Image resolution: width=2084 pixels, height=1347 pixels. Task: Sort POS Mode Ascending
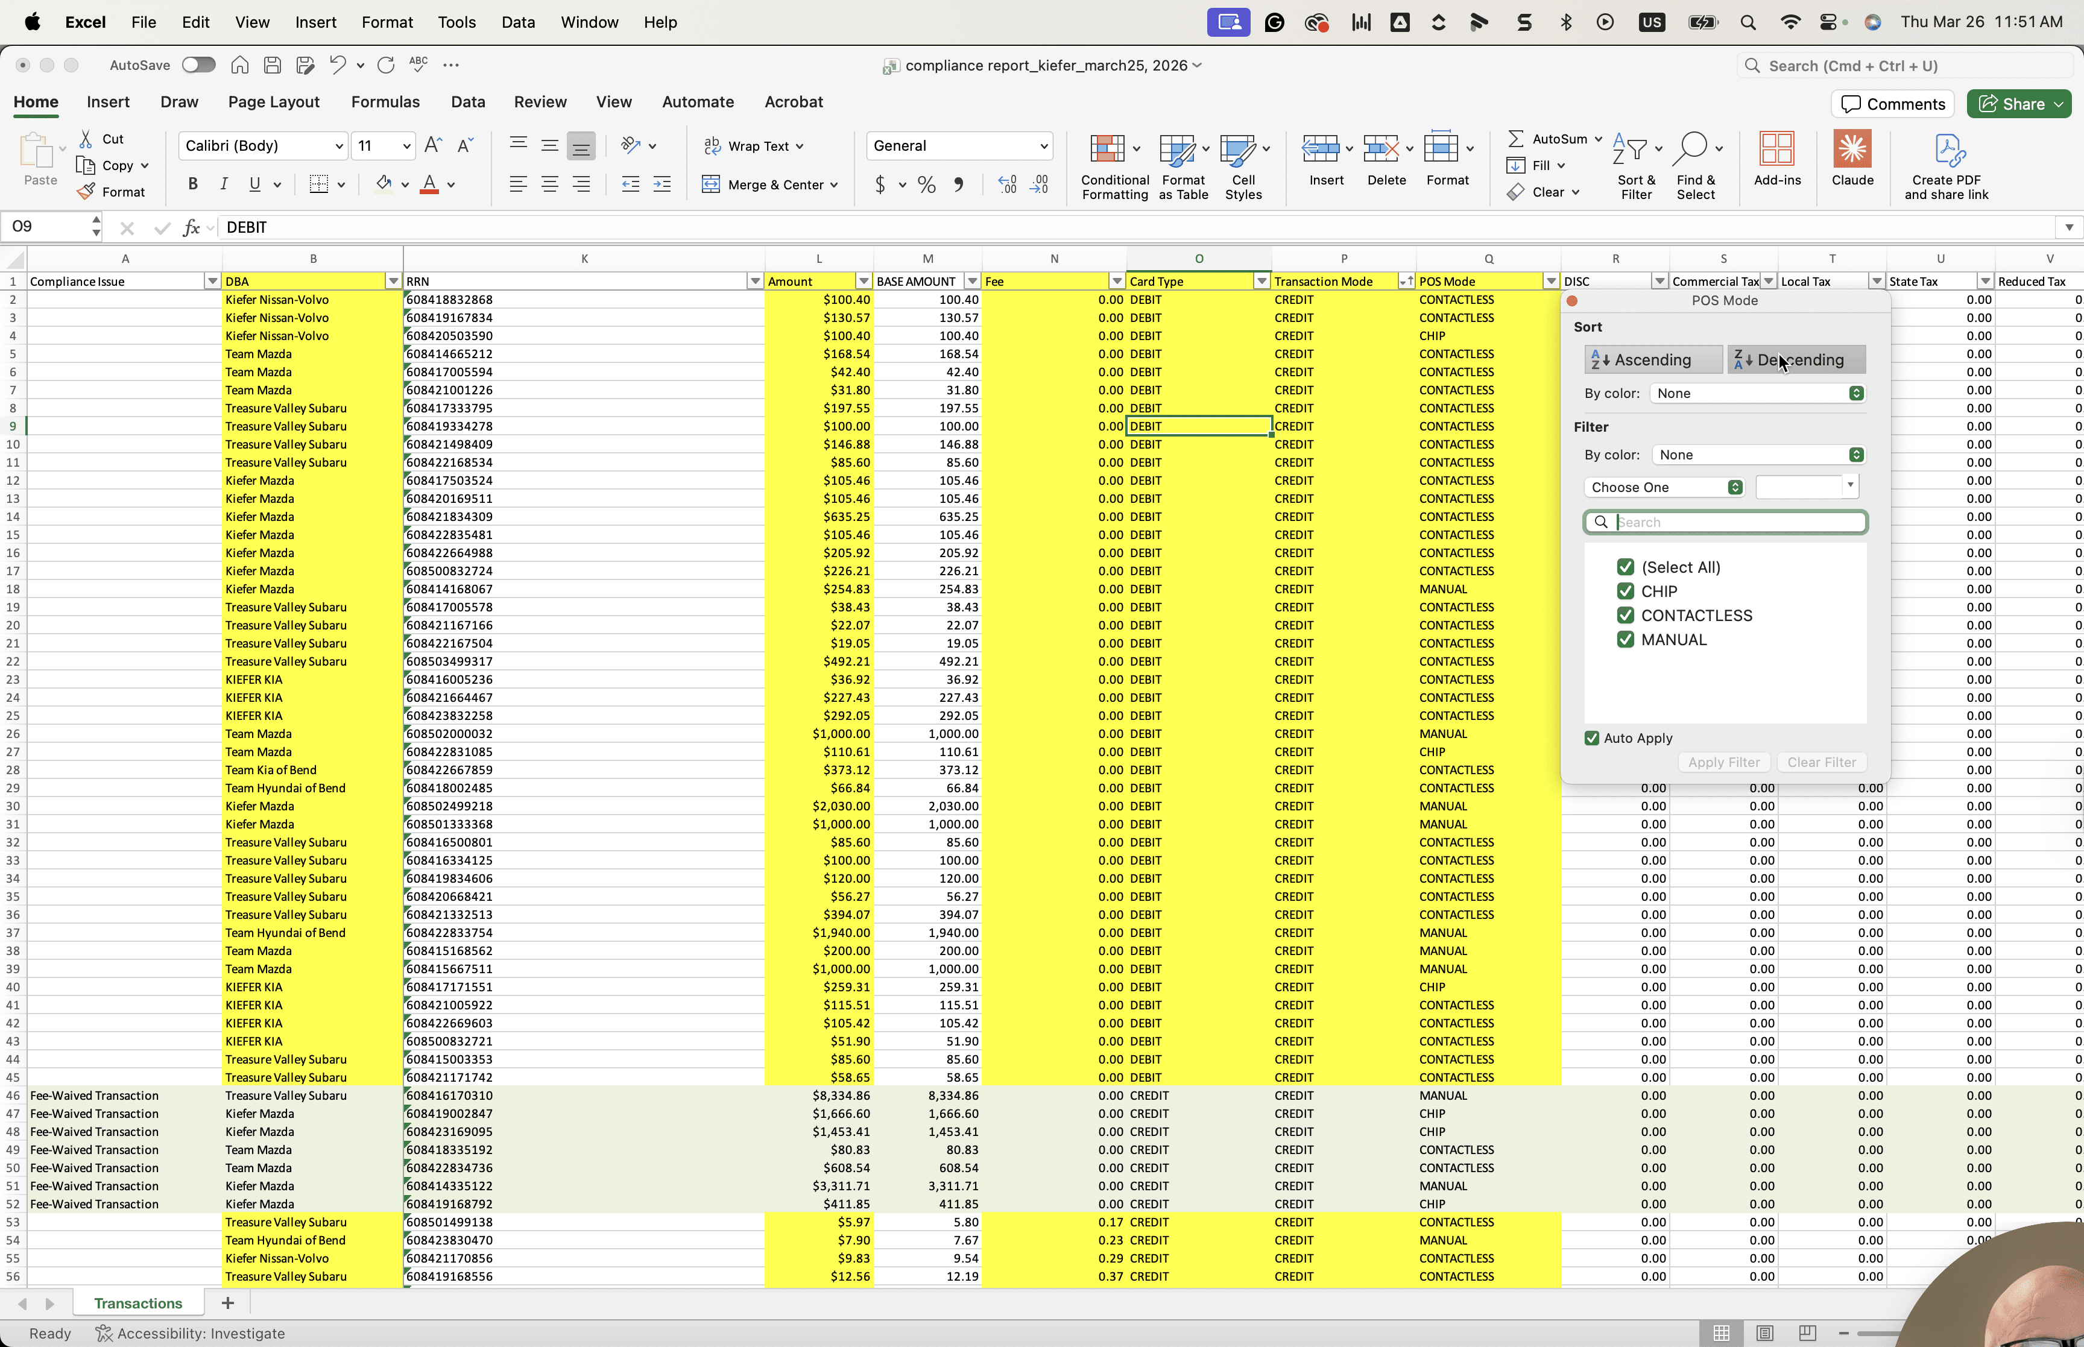pyautogui.click(x=1652, y=359)
